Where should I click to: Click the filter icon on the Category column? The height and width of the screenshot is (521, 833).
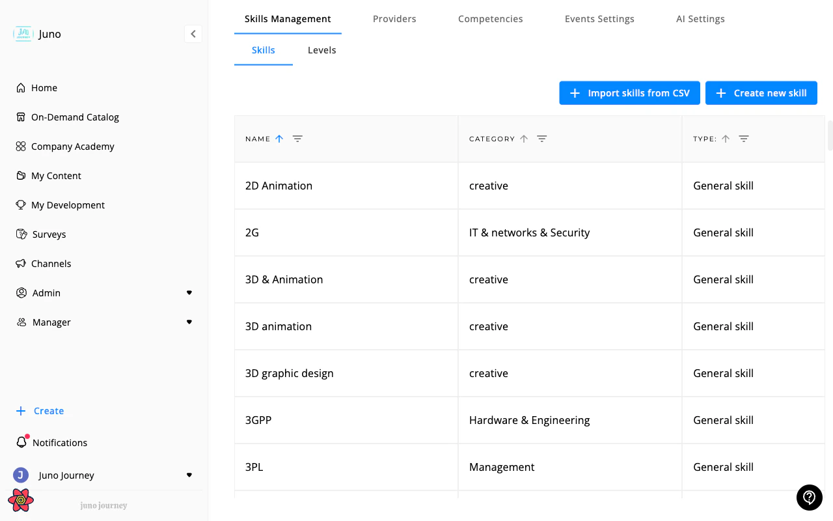(x=542, y=138)
